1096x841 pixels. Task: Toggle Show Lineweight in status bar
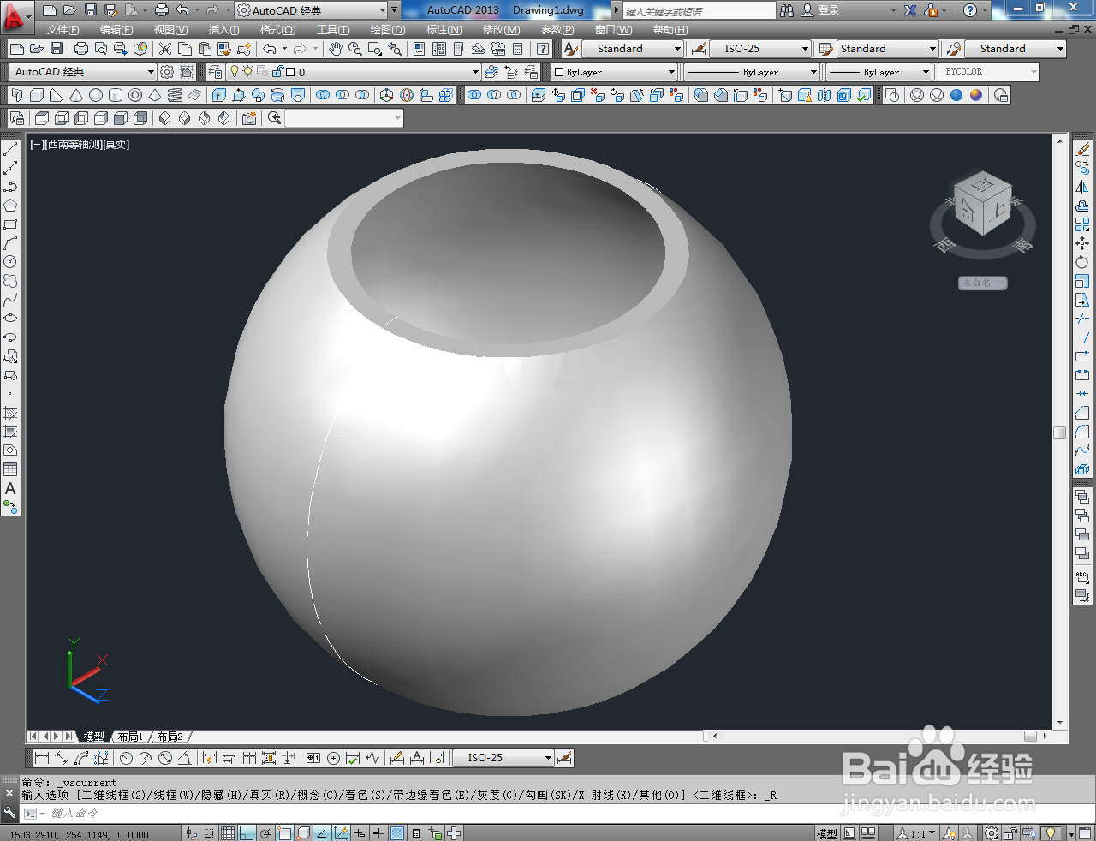(378, 832)
